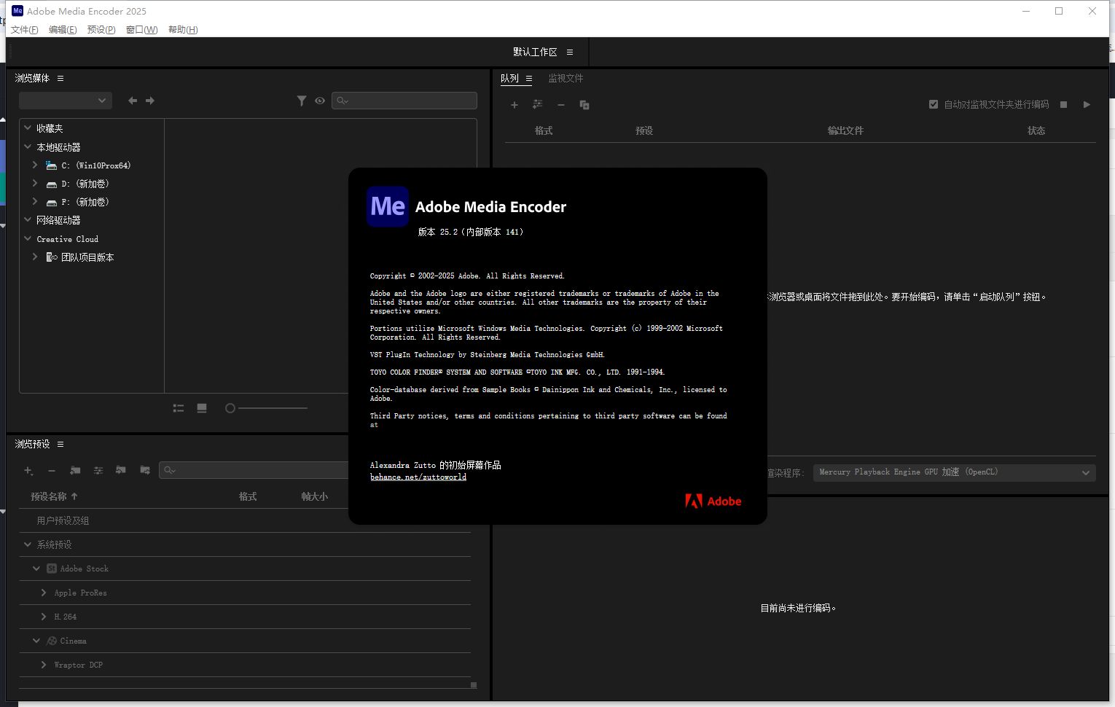This screenshot has height=707, width=1115.
Task: Switch to the 监视文件 tab
Action: [566, 79]
